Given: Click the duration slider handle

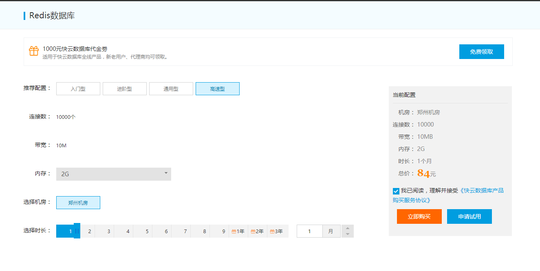Looking at the screenshot, I should coord(77,231).
